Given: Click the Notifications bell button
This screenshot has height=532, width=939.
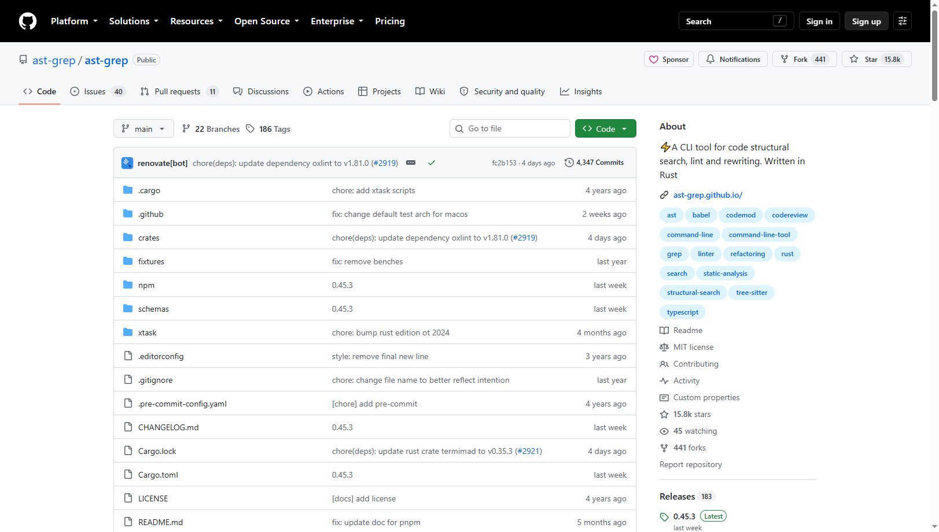Looking at the screenshot, I should click(x=733, y=60).
